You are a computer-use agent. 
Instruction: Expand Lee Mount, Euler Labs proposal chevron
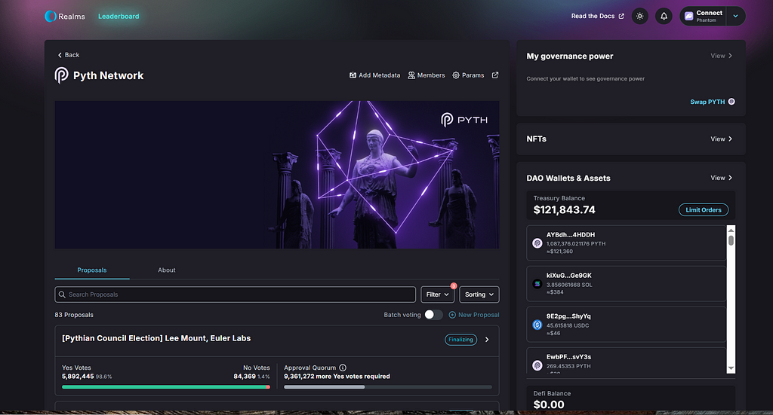click(487, 340)
